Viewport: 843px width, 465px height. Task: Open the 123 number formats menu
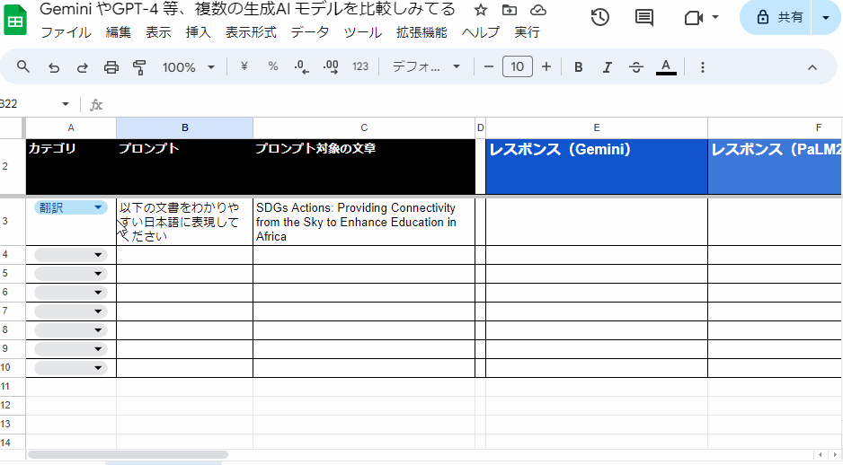(x=360, y=66)
